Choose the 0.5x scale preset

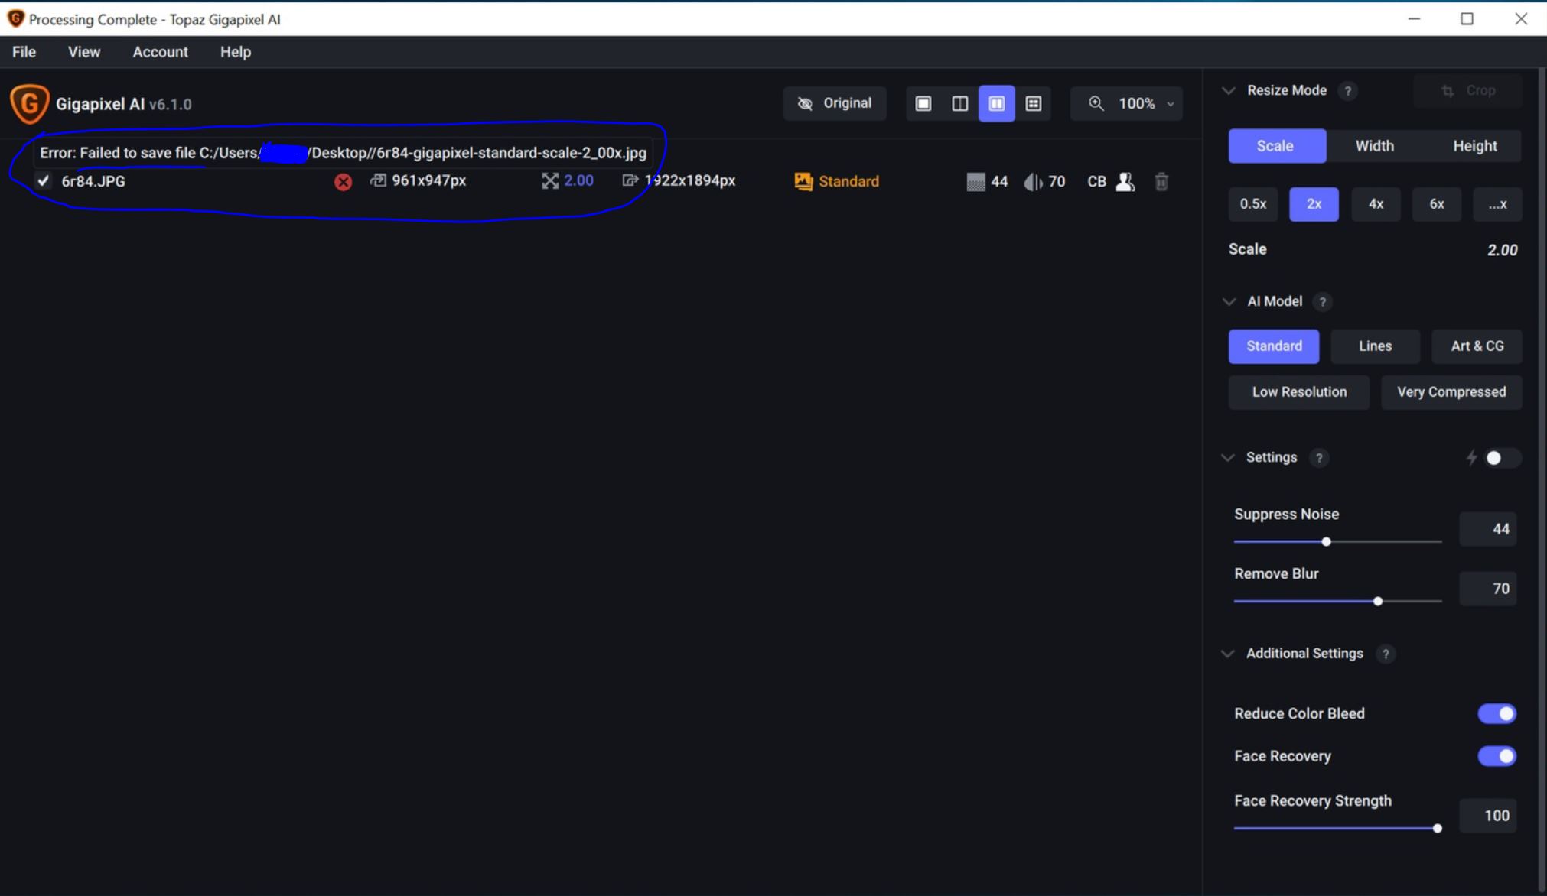(1252, 204)
